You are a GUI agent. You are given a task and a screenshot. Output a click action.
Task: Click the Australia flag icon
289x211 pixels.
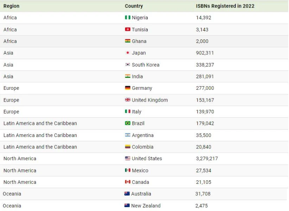pyautogui.click(x=127, y=194)
